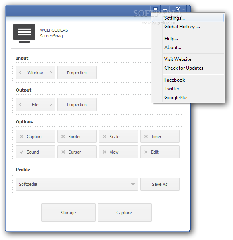Image resolution: width=233 pixels, height=240 pixels.
Task: Click the File output type label
Action: click(35, 105)
